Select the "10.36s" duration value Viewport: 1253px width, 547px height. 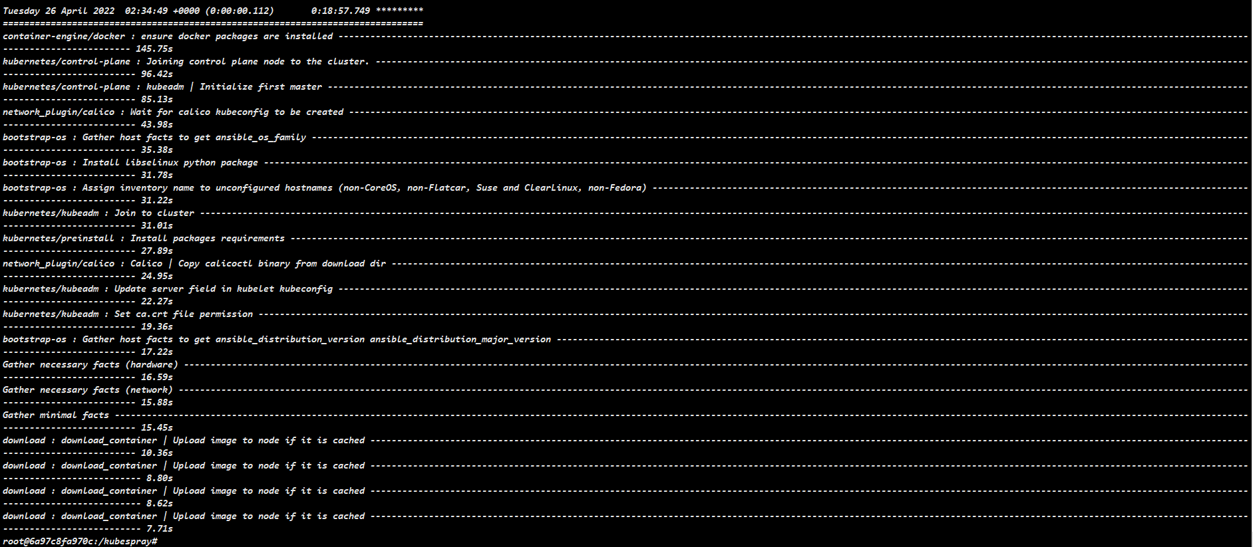[157, 453]
